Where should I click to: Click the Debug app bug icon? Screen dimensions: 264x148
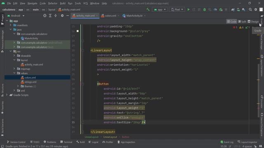(x=205, y=10)
